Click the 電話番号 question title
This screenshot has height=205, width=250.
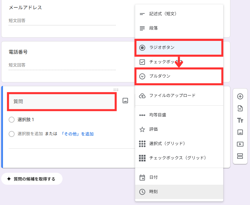point(18,52)
